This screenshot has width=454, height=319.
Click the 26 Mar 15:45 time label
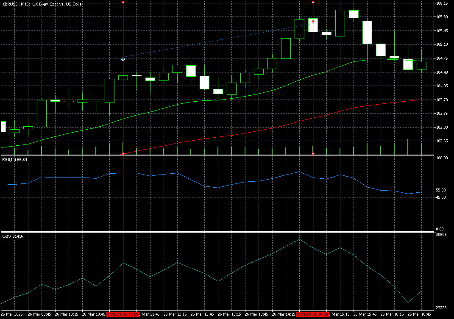(365, 314)
